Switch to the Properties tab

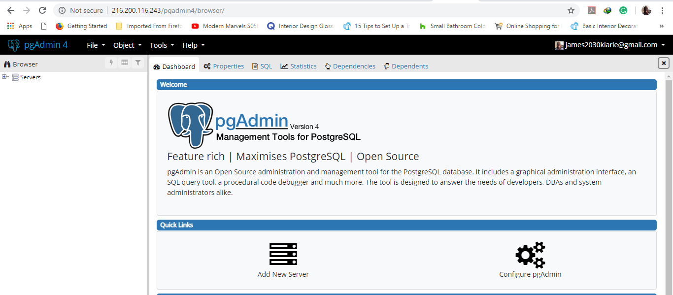[x=224, y=66]
